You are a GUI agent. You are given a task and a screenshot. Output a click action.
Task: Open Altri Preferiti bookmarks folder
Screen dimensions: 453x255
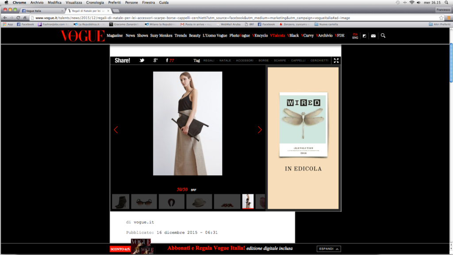pyautogui.click(x=439, y=24)
